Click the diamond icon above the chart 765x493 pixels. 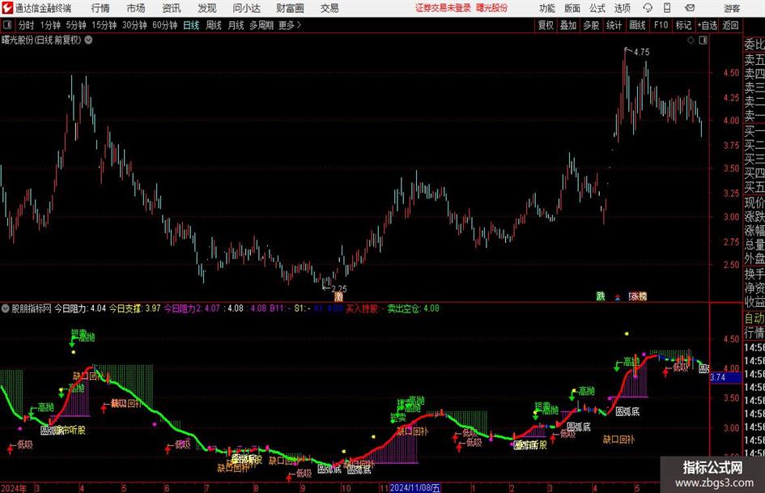coord(691,40)
